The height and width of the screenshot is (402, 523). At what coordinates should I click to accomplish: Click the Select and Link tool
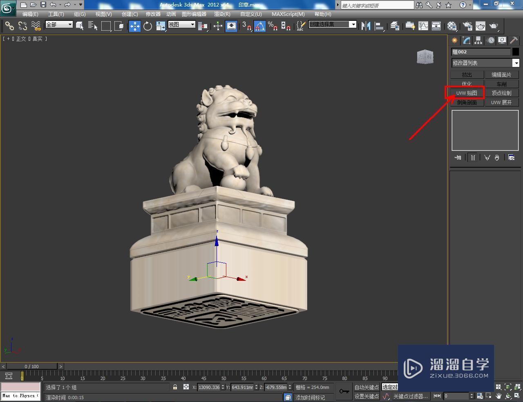point(9,26)
